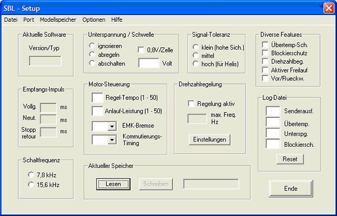Enable Aktiver Freilauf checkbox
This screenshot has height=216, width=337.
[x=265, y=70]
